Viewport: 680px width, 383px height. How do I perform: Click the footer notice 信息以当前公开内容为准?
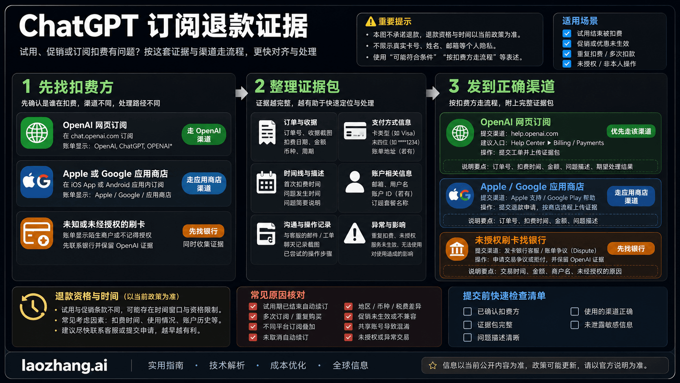(545, 365)
